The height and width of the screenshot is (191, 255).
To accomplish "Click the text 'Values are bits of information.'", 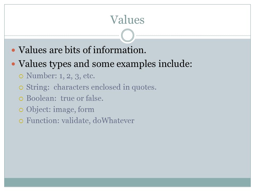I will click(82, 50).
